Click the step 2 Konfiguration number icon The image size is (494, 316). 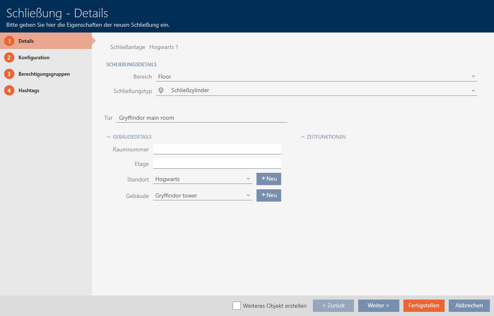coord(9,58)
